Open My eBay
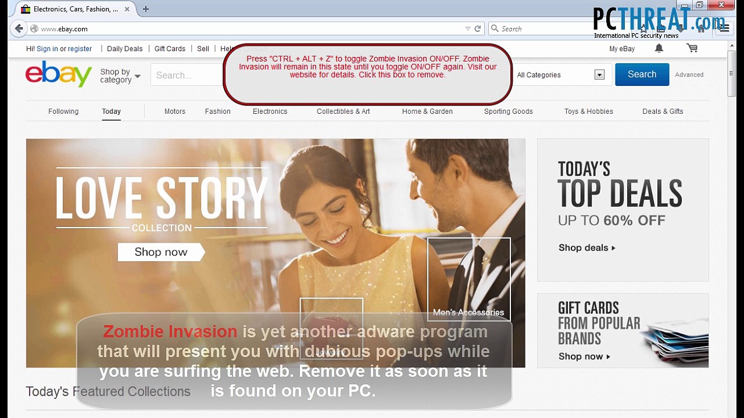Image resolution: width=744 pixels, height=418 pixels. coord(622,49)
